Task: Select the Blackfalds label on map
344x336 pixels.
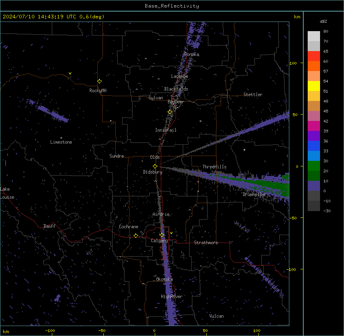Action: coord(176,89)
